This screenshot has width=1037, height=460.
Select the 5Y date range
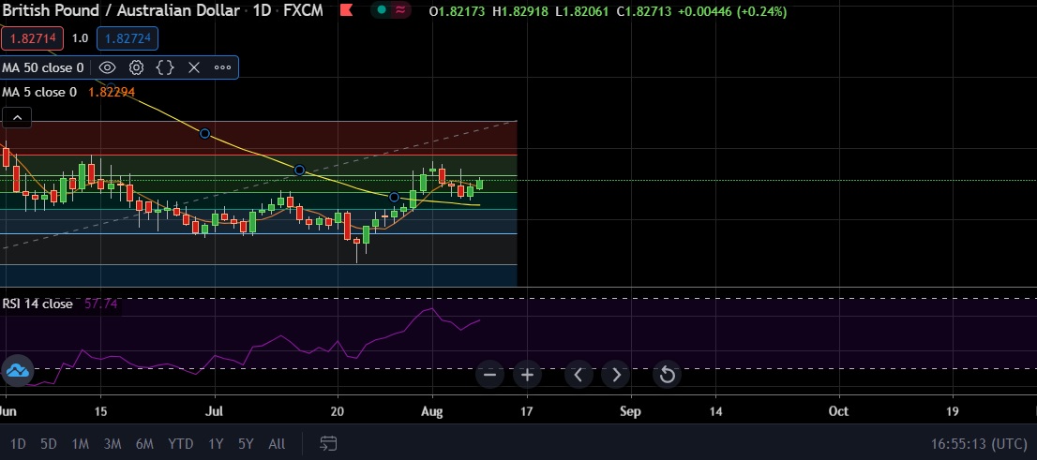coord(246,443)
